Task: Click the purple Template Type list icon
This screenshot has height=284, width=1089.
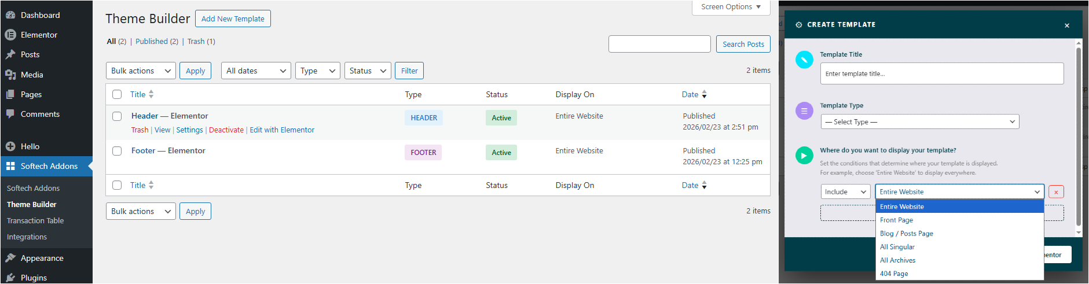Action: pyautogui.click(x=804, y=110)
